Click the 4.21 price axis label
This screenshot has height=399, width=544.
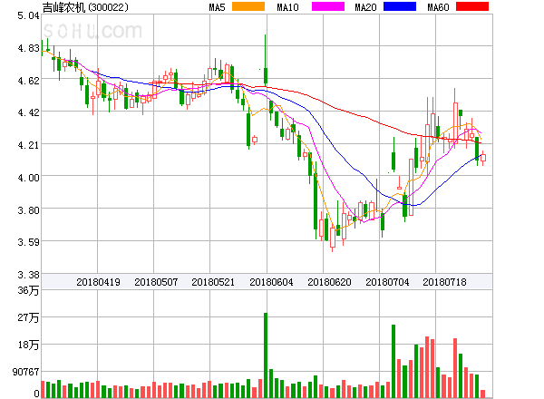point(28,145)
